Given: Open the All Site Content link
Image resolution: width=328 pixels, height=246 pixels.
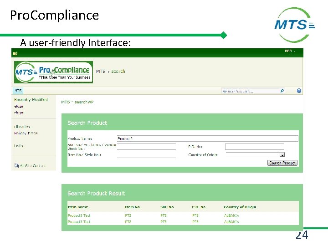Looking at the screenshot, I should pos(33,166).
